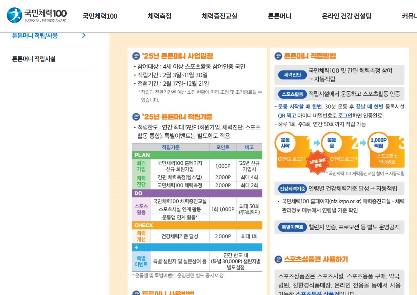The image size is (417, 295).
Task: Open 튼튼머니 적립시설 in sidebar
Action: 34,59
